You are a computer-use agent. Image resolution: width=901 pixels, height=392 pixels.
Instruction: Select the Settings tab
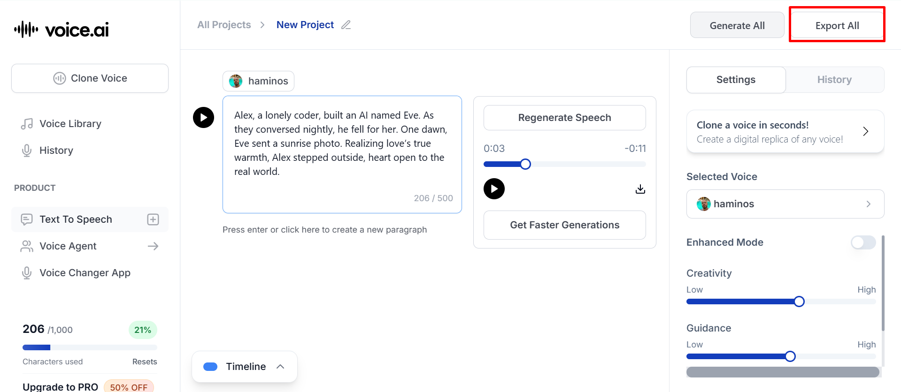(x=736, y=80)
